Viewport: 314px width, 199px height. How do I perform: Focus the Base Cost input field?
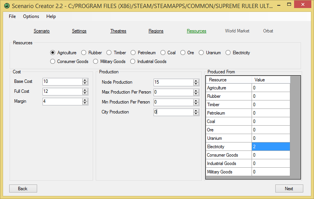tap(62, 81)
